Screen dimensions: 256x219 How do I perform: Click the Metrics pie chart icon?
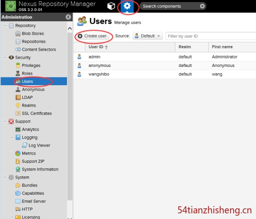pos(18,153)
